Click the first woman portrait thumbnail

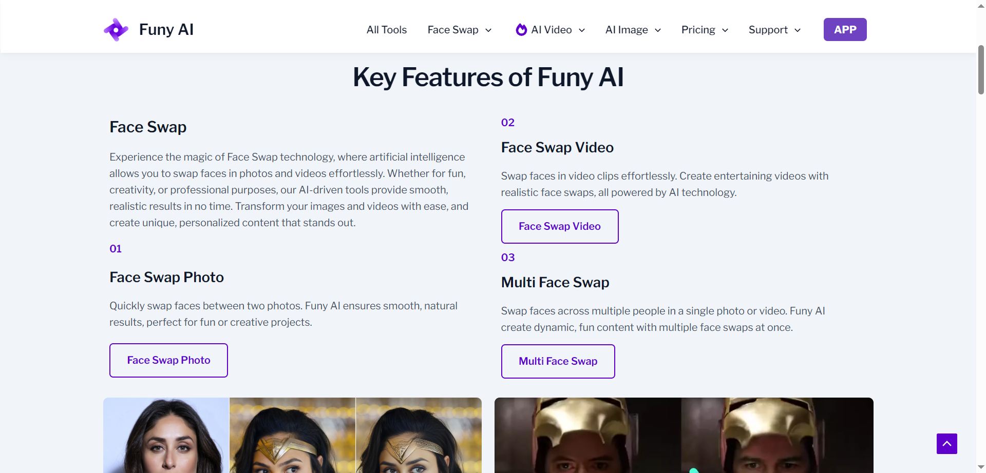(x=166, y=435)
